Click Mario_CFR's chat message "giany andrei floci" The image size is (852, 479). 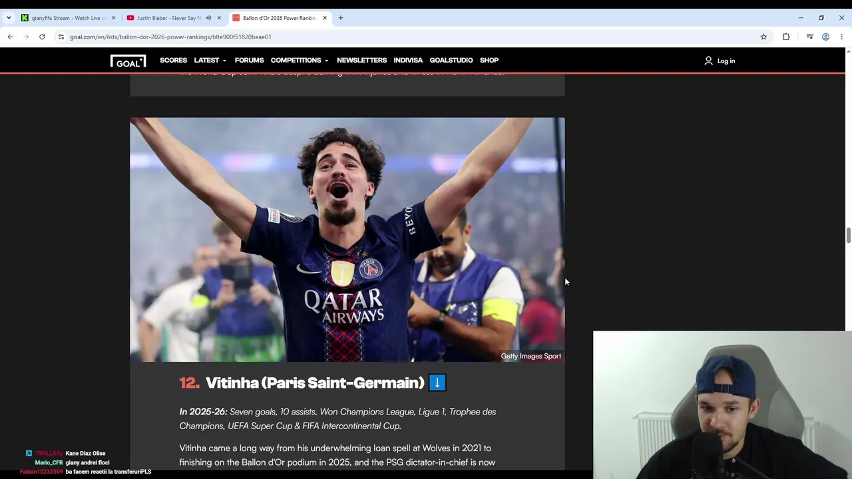(87, 462)
